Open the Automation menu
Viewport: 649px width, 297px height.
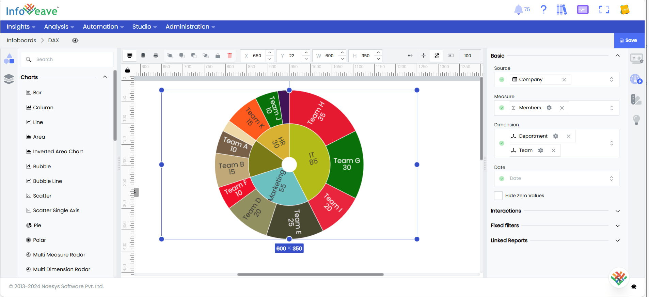(103, 27)
